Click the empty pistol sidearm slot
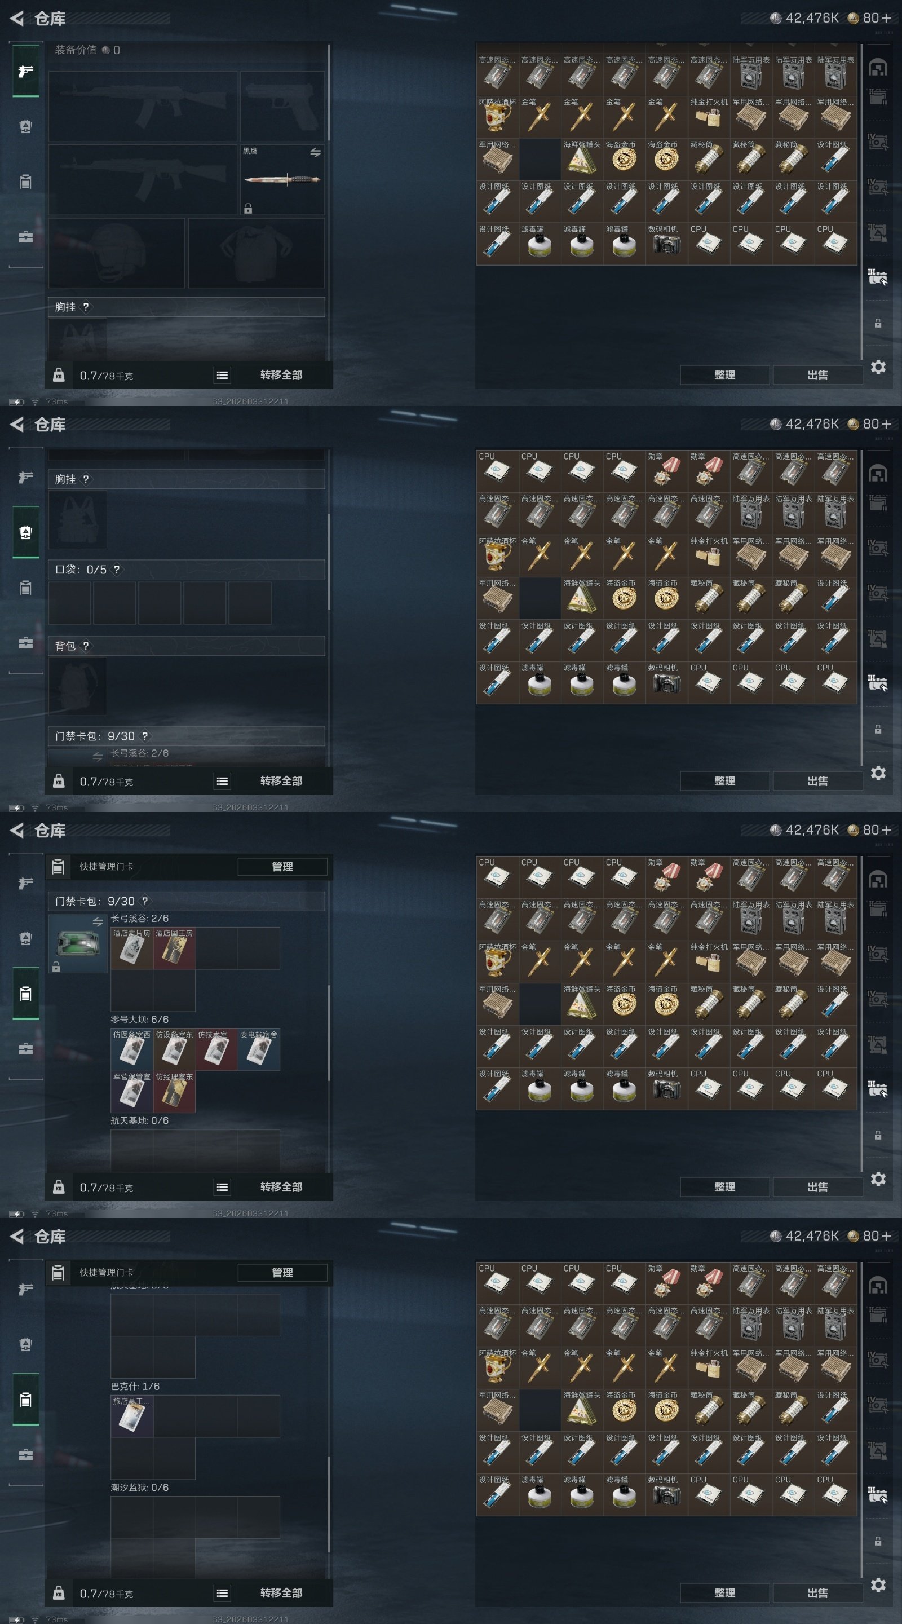Screen dimensions: 902x1624 pos(282,106)
